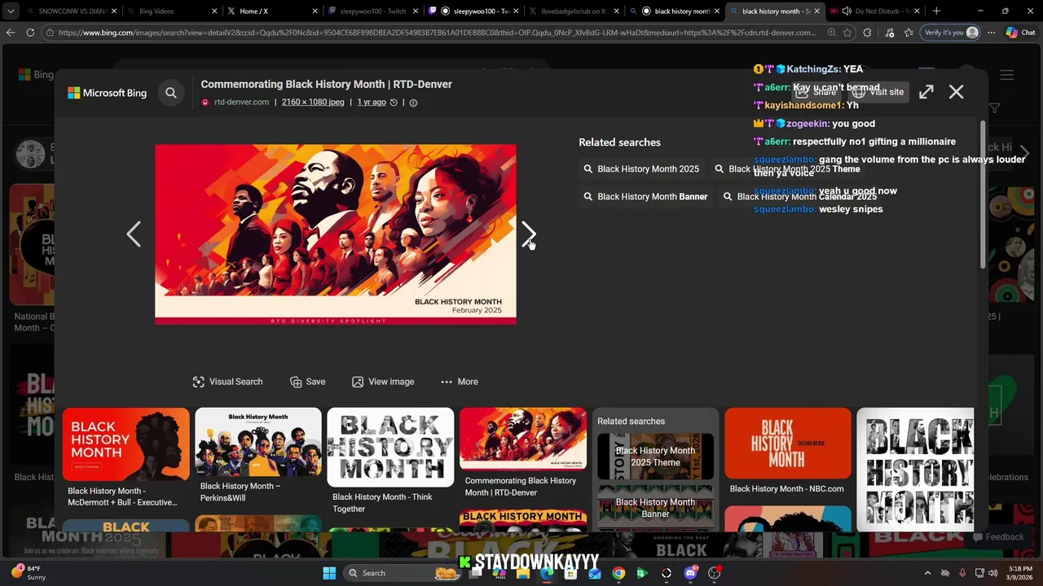Open the weather widget 84°F Sunny
Viewport: 1043px width, 586px height.
(x=28, y=573)
